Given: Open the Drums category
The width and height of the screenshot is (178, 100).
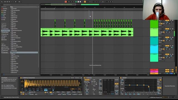Looking at the screenshot, I should coord(4,27).
